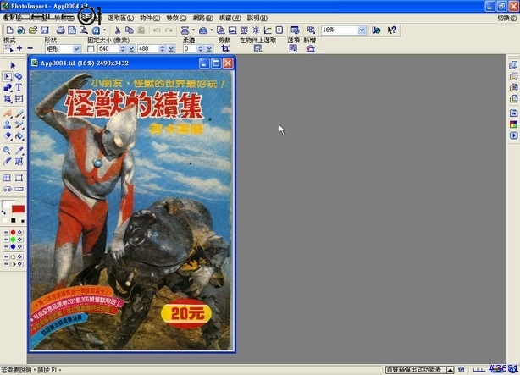Screen dimensions: 520x375
Task: Choose the Text tool
Action: (19, 87)
